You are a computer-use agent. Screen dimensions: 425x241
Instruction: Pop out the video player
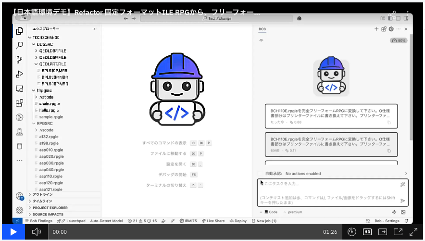click(398, 232)
